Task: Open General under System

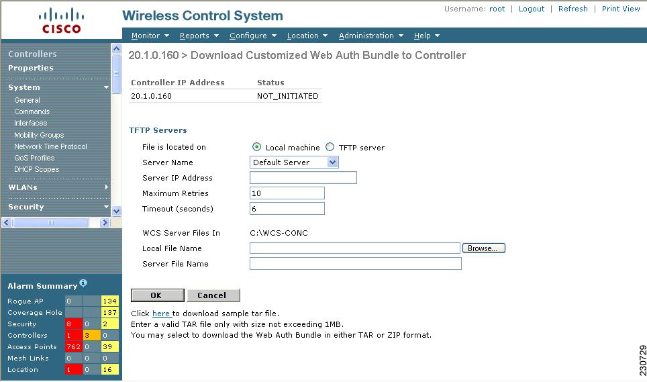Action: [x=28, y=100]
